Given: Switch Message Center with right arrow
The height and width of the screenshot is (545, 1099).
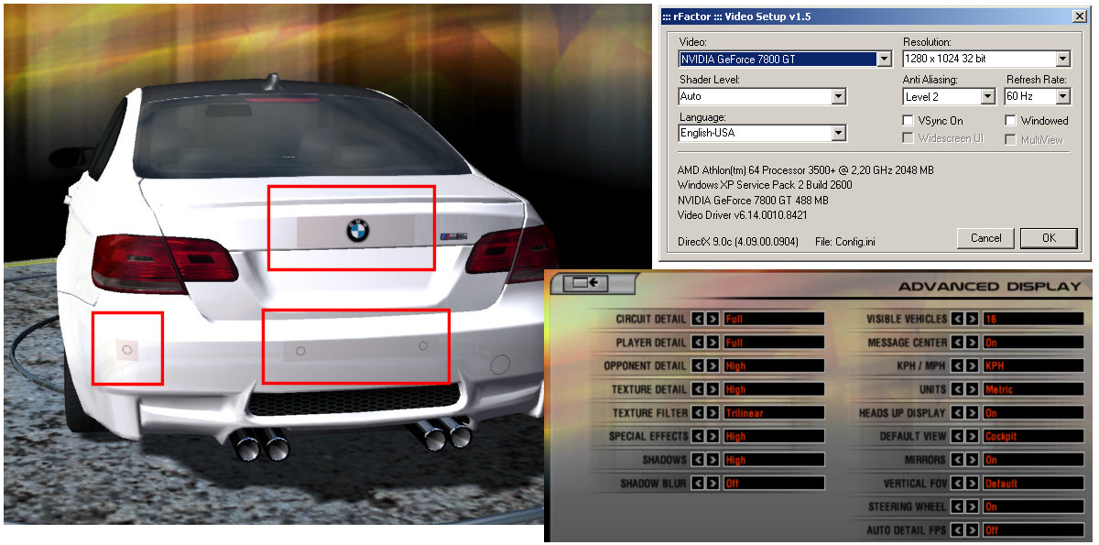Looking at the screenshot, I should (972, 343).
